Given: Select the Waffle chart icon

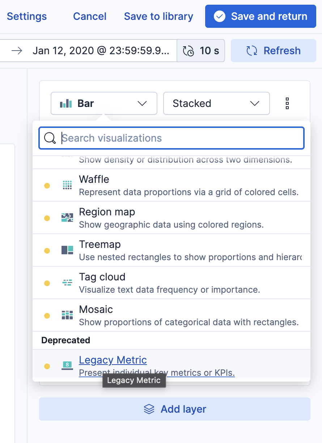Looking at the screenshot, I should [67, 185].
